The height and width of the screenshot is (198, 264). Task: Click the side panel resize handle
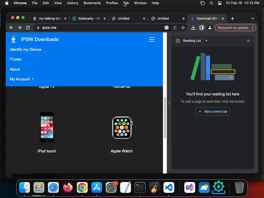coord(169,103)
